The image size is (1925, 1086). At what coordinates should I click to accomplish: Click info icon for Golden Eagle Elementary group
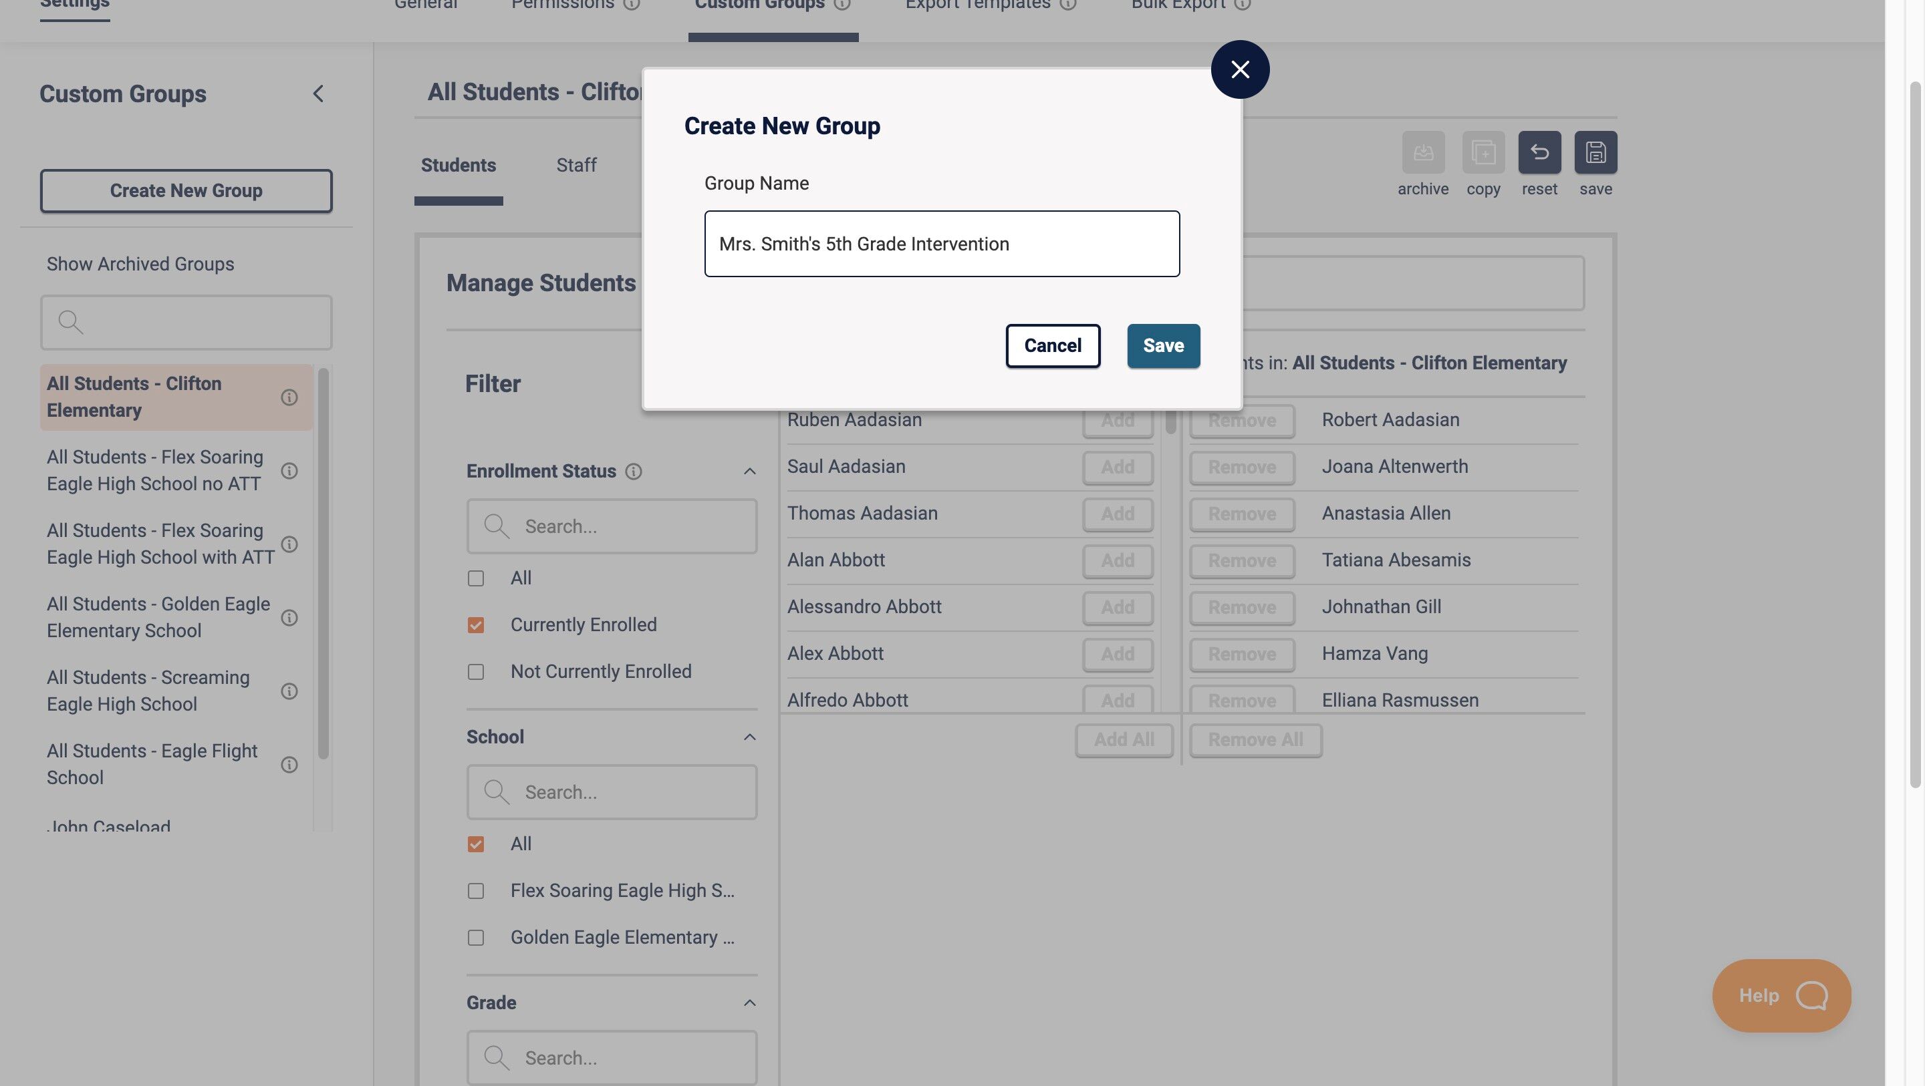click(x=289, y=618)
